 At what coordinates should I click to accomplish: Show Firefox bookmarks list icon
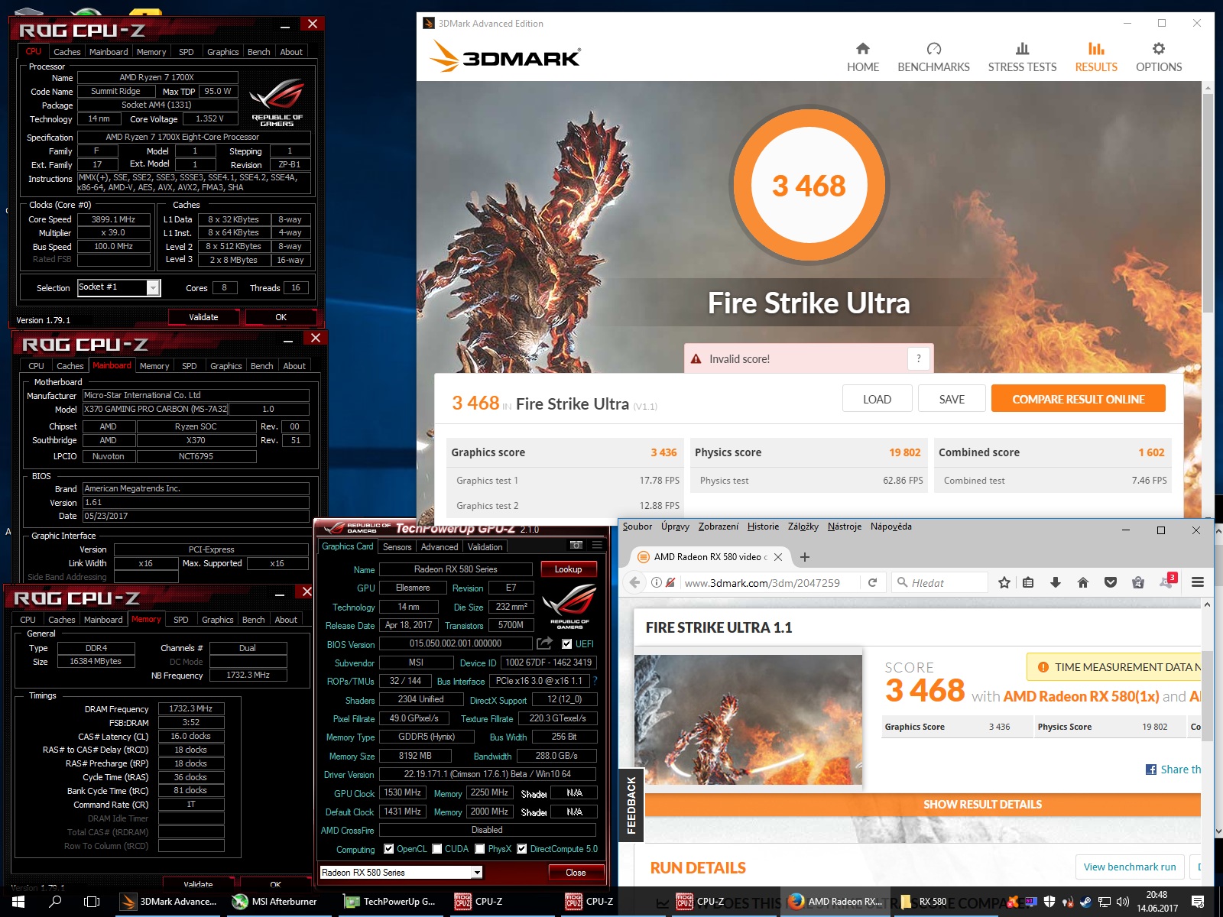pos(1028,582)
